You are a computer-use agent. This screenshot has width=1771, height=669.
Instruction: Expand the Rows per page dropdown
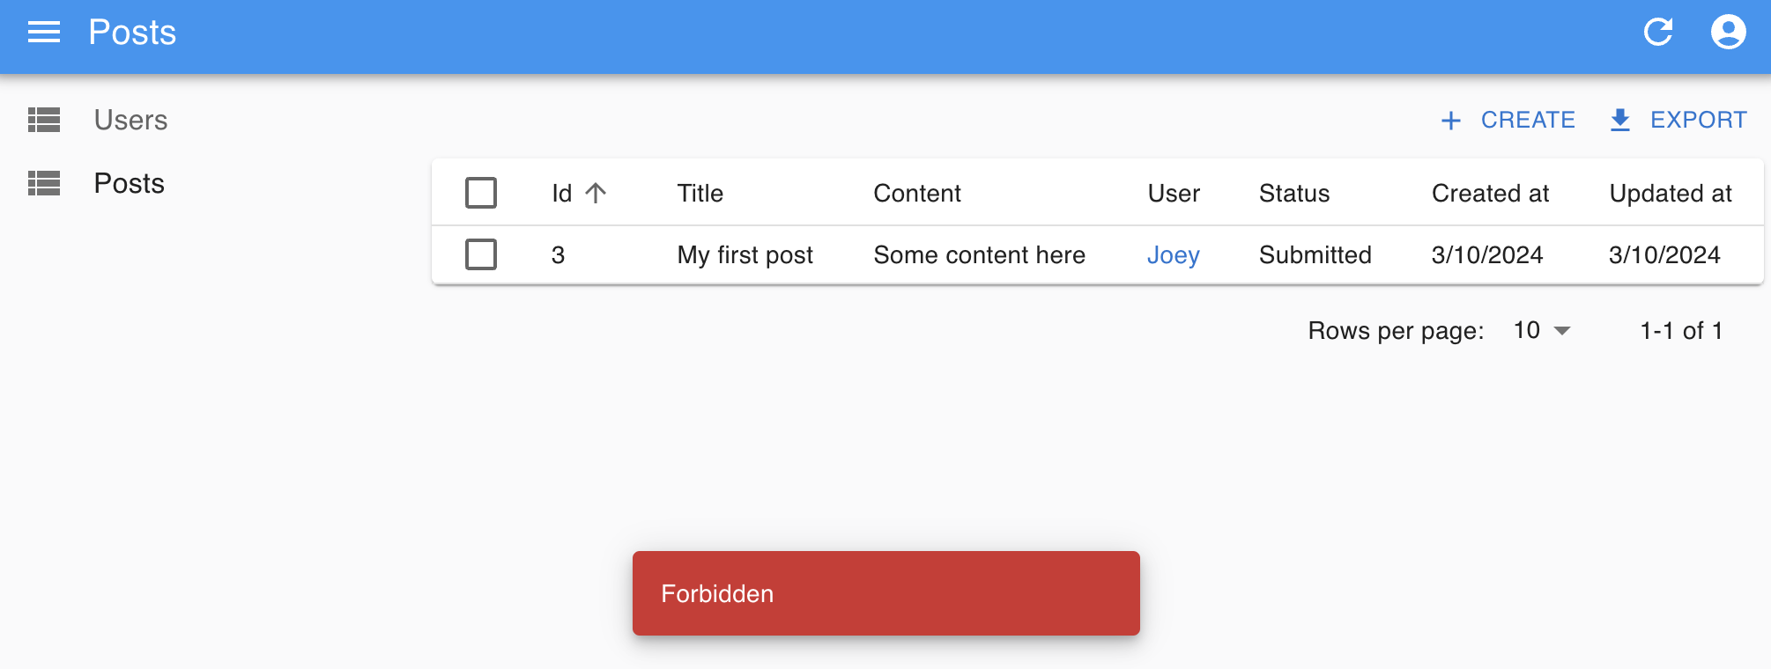click(x=1541, y=331)
